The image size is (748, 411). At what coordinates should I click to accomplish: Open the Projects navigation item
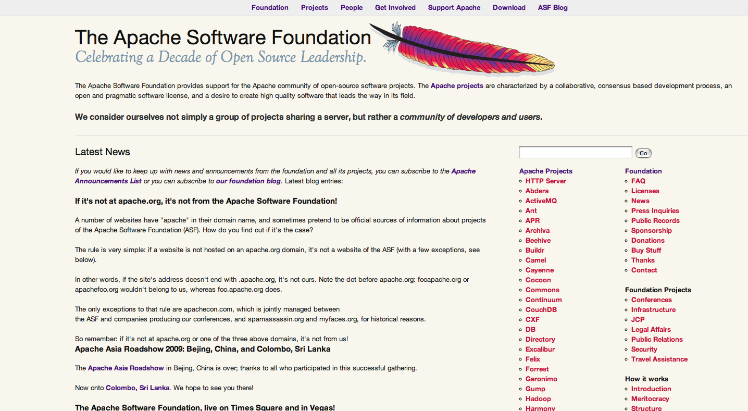(x=315, y=8)
